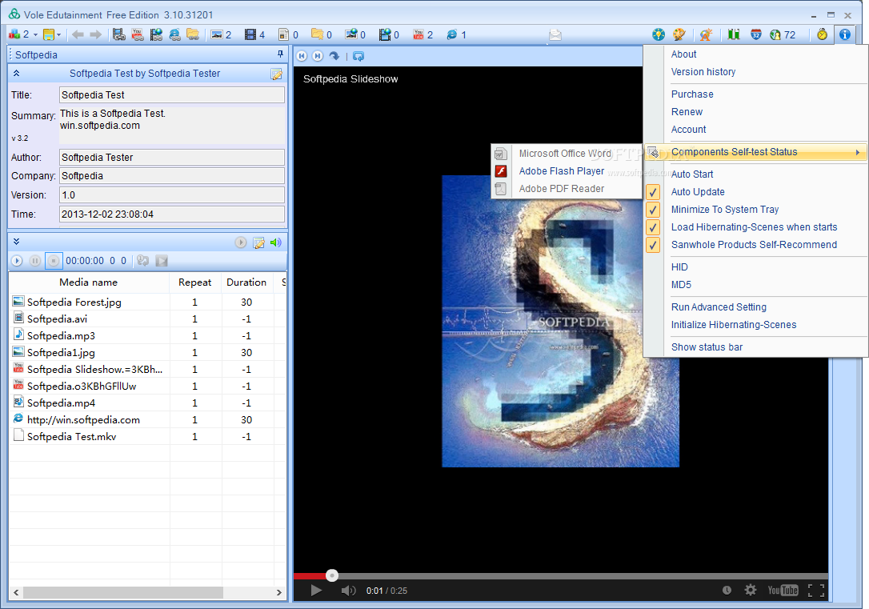Click the online image count icon
This screenshot has height=609, width=869.
pos(350,35)
